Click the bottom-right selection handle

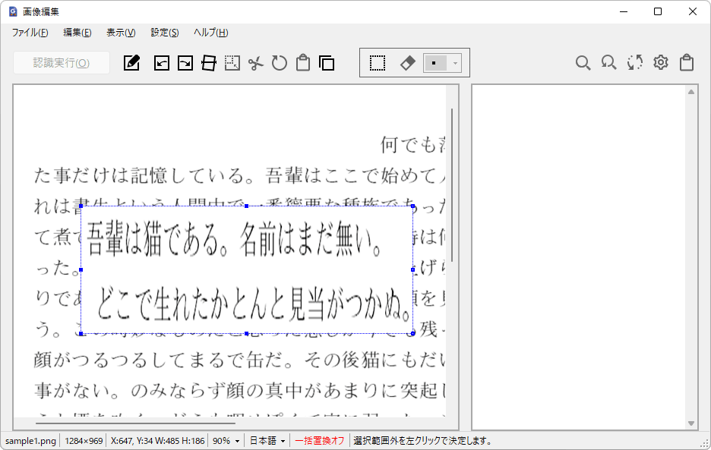coord(412,334)
